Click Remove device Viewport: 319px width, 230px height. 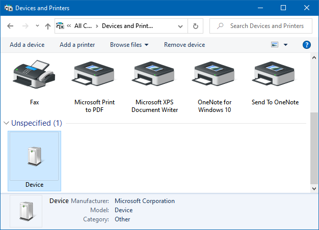tap(184, 45)
